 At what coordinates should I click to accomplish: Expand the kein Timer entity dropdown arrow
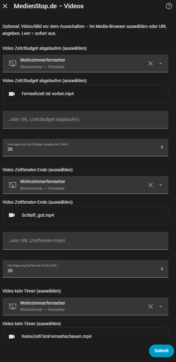[161, 306]
